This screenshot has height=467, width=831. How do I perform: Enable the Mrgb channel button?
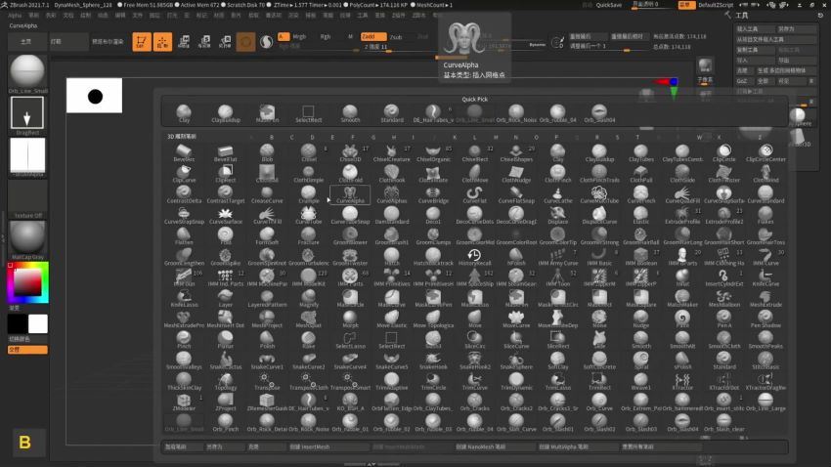(x=299, y=36)
